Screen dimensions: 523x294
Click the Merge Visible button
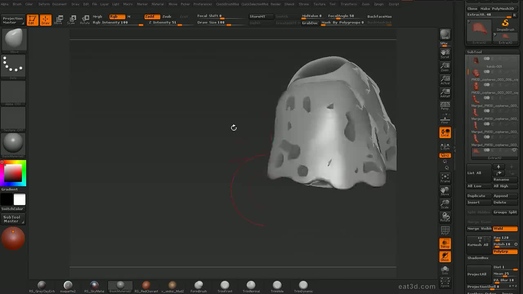[479, 229]
